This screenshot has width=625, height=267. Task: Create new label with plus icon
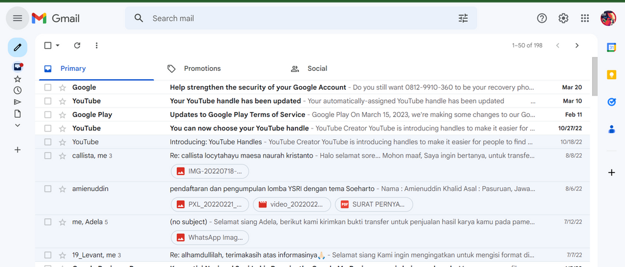coord(18,150)
